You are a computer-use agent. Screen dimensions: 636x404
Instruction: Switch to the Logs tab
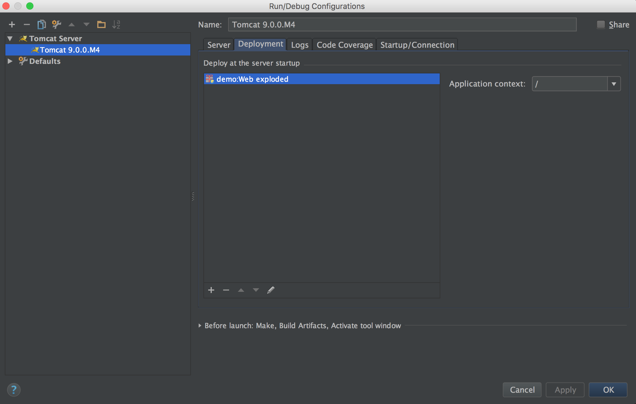(300, 44)
